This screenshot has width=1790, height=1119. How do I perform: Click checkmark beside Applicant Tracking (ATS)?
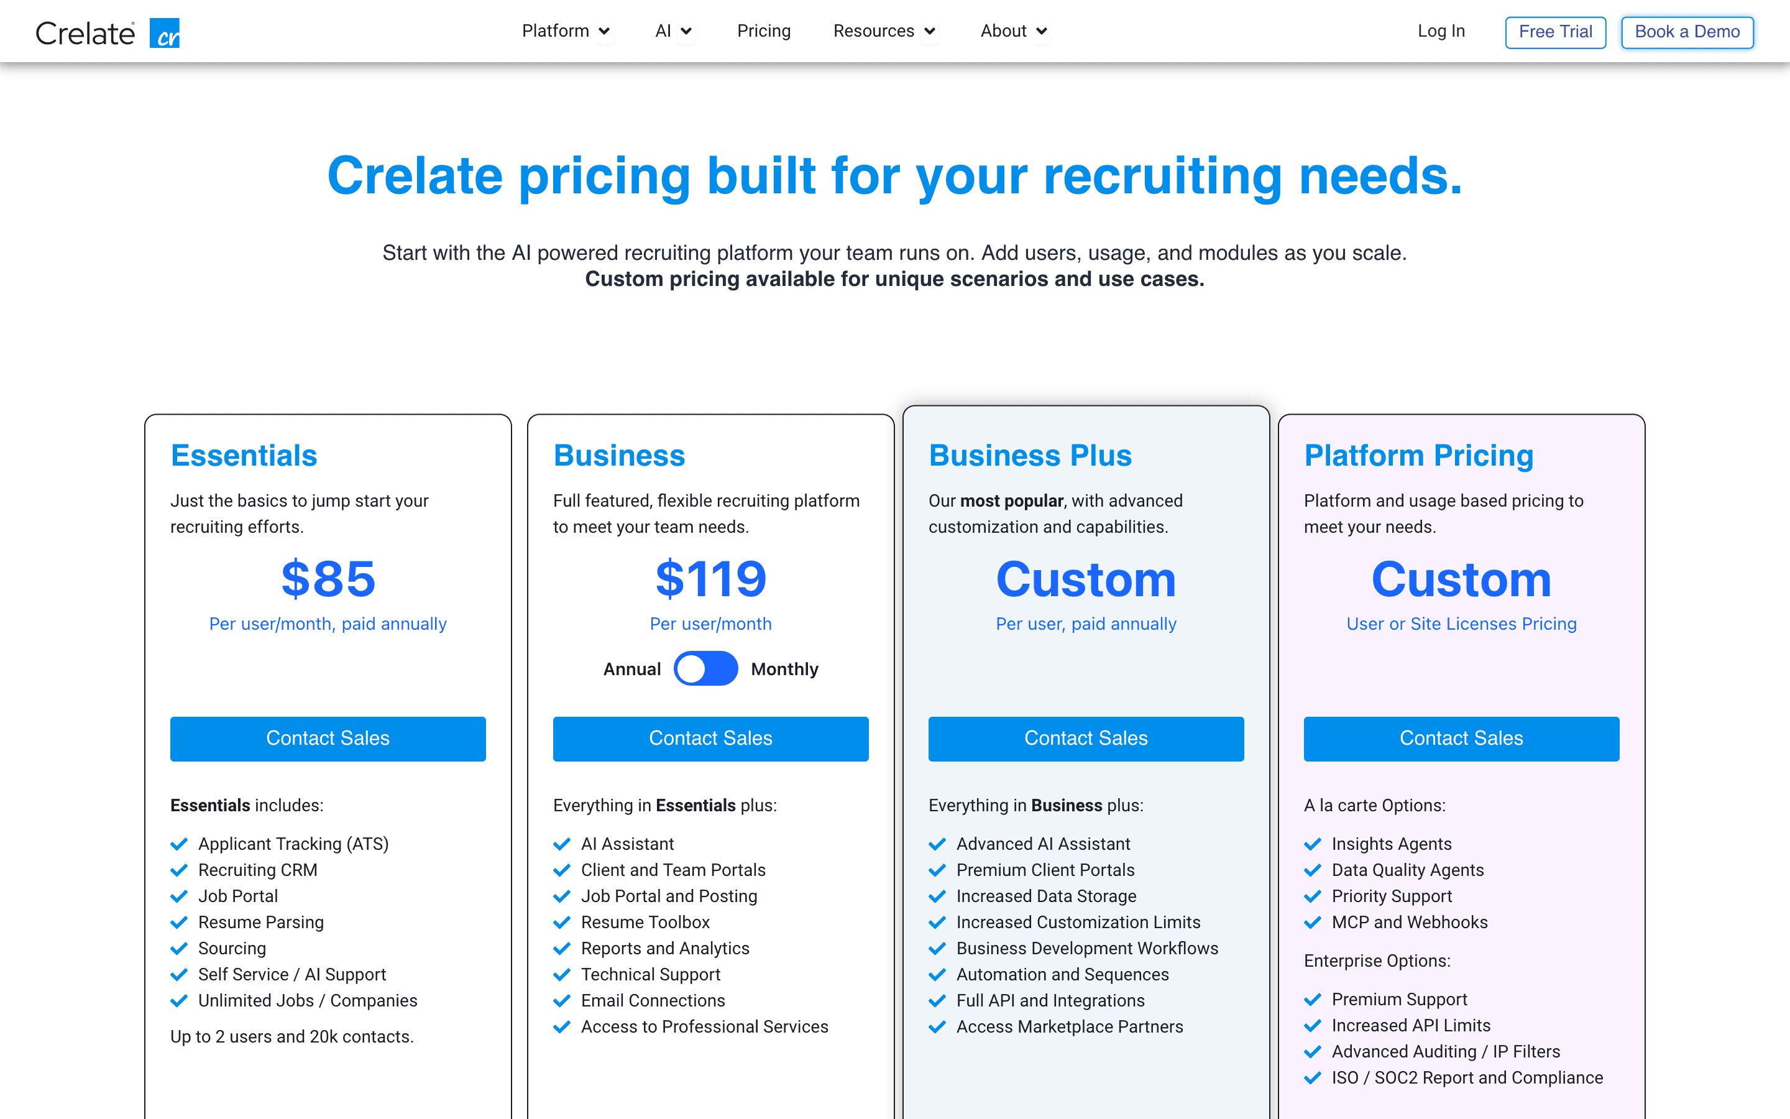(x=179, y=844)
